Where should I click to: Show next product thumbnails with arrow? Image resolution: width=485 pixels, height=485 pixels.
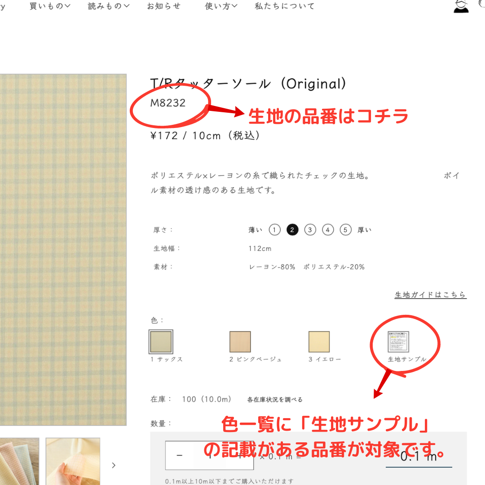click(x=114, y=465)
